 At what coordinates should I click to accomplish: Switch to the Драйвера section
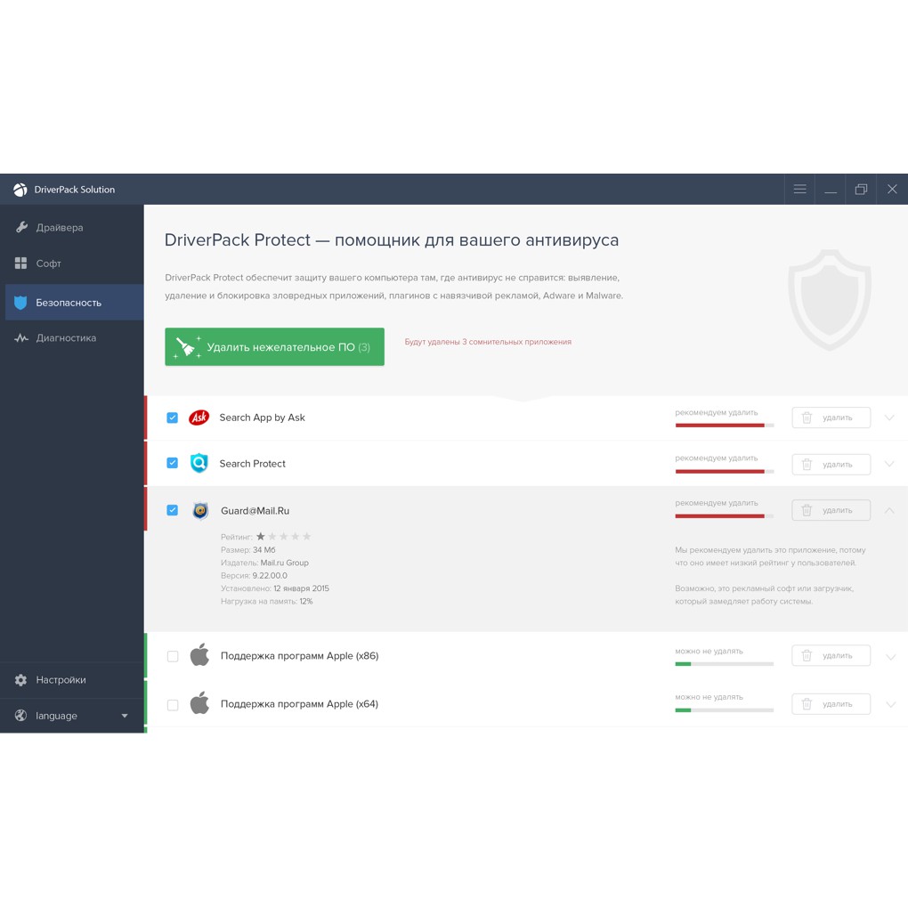click(60, 228)
